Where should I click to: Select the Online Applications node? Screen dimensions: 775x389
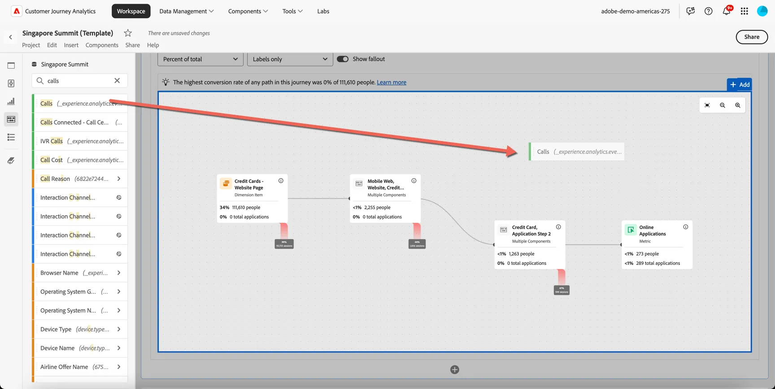657,245
